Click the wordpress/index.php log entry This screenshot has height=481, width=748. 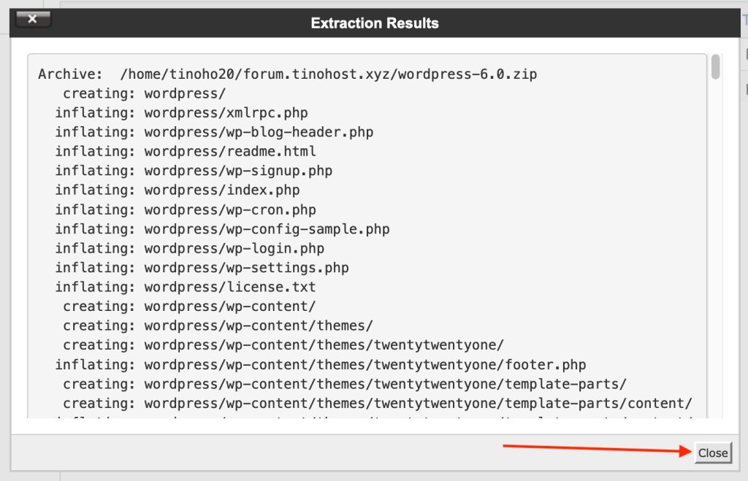[x=178, y=191]
